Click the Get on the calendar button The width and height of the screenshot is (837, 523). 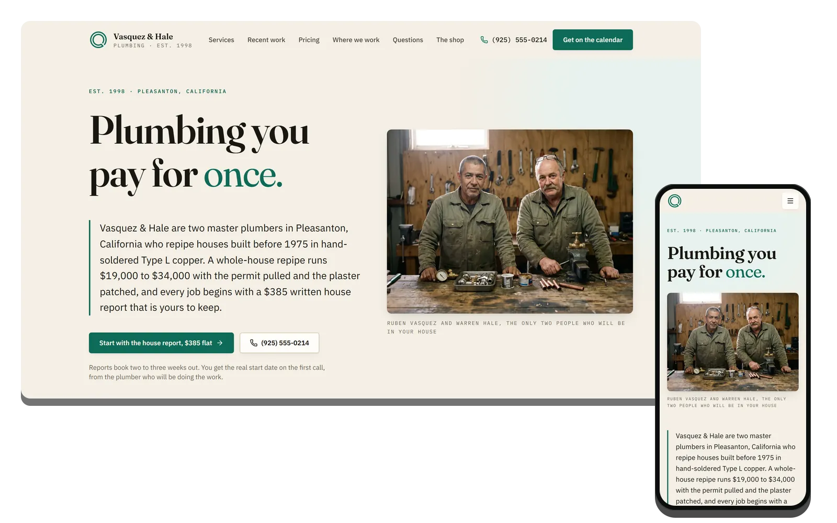point(593,40)
